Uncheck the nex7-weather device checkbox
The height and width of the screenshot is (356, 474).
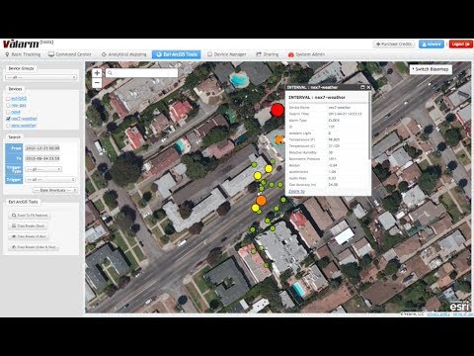click(x=8, y=119)
